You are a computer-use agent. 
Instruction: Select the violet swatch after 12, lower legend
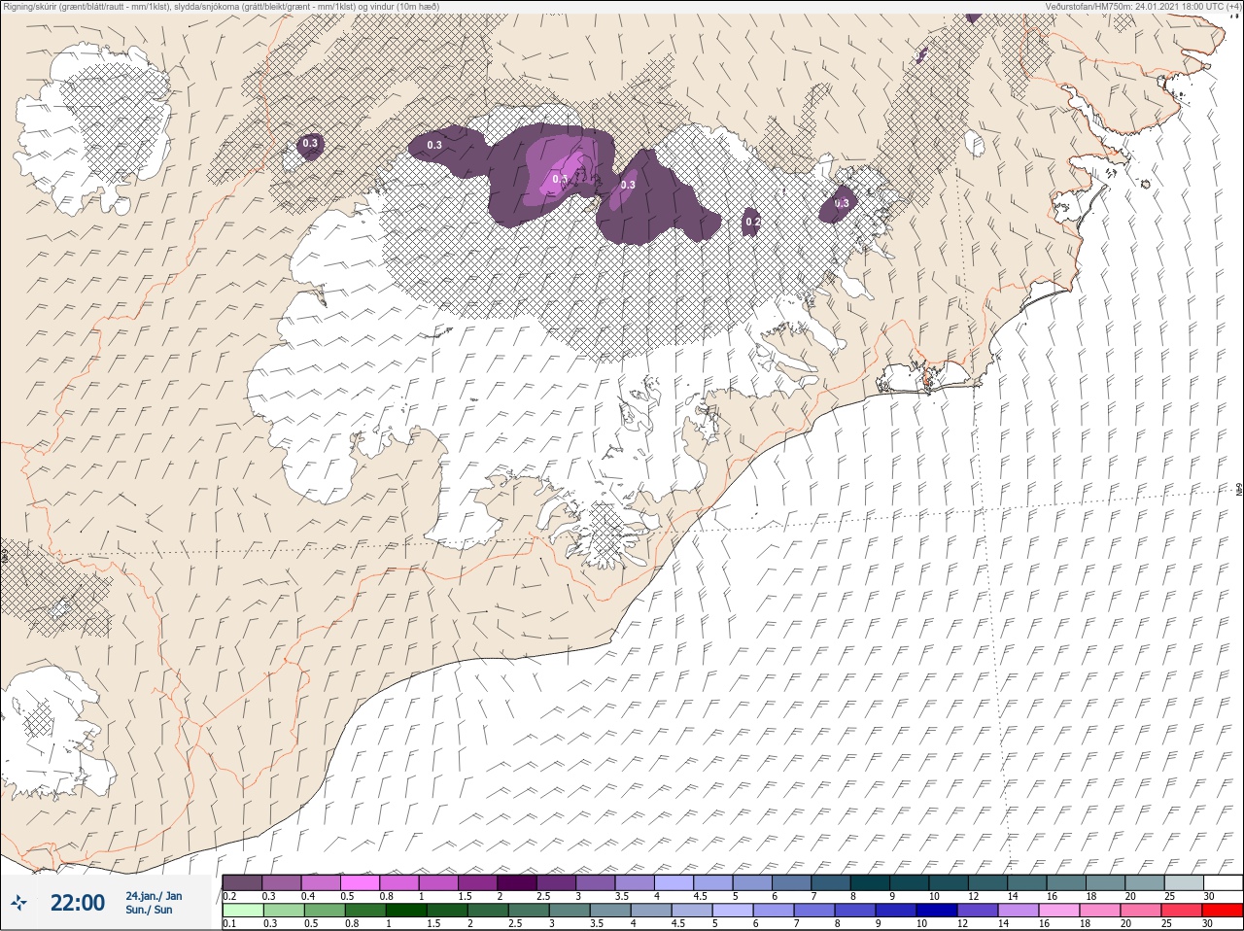point(978,911)
